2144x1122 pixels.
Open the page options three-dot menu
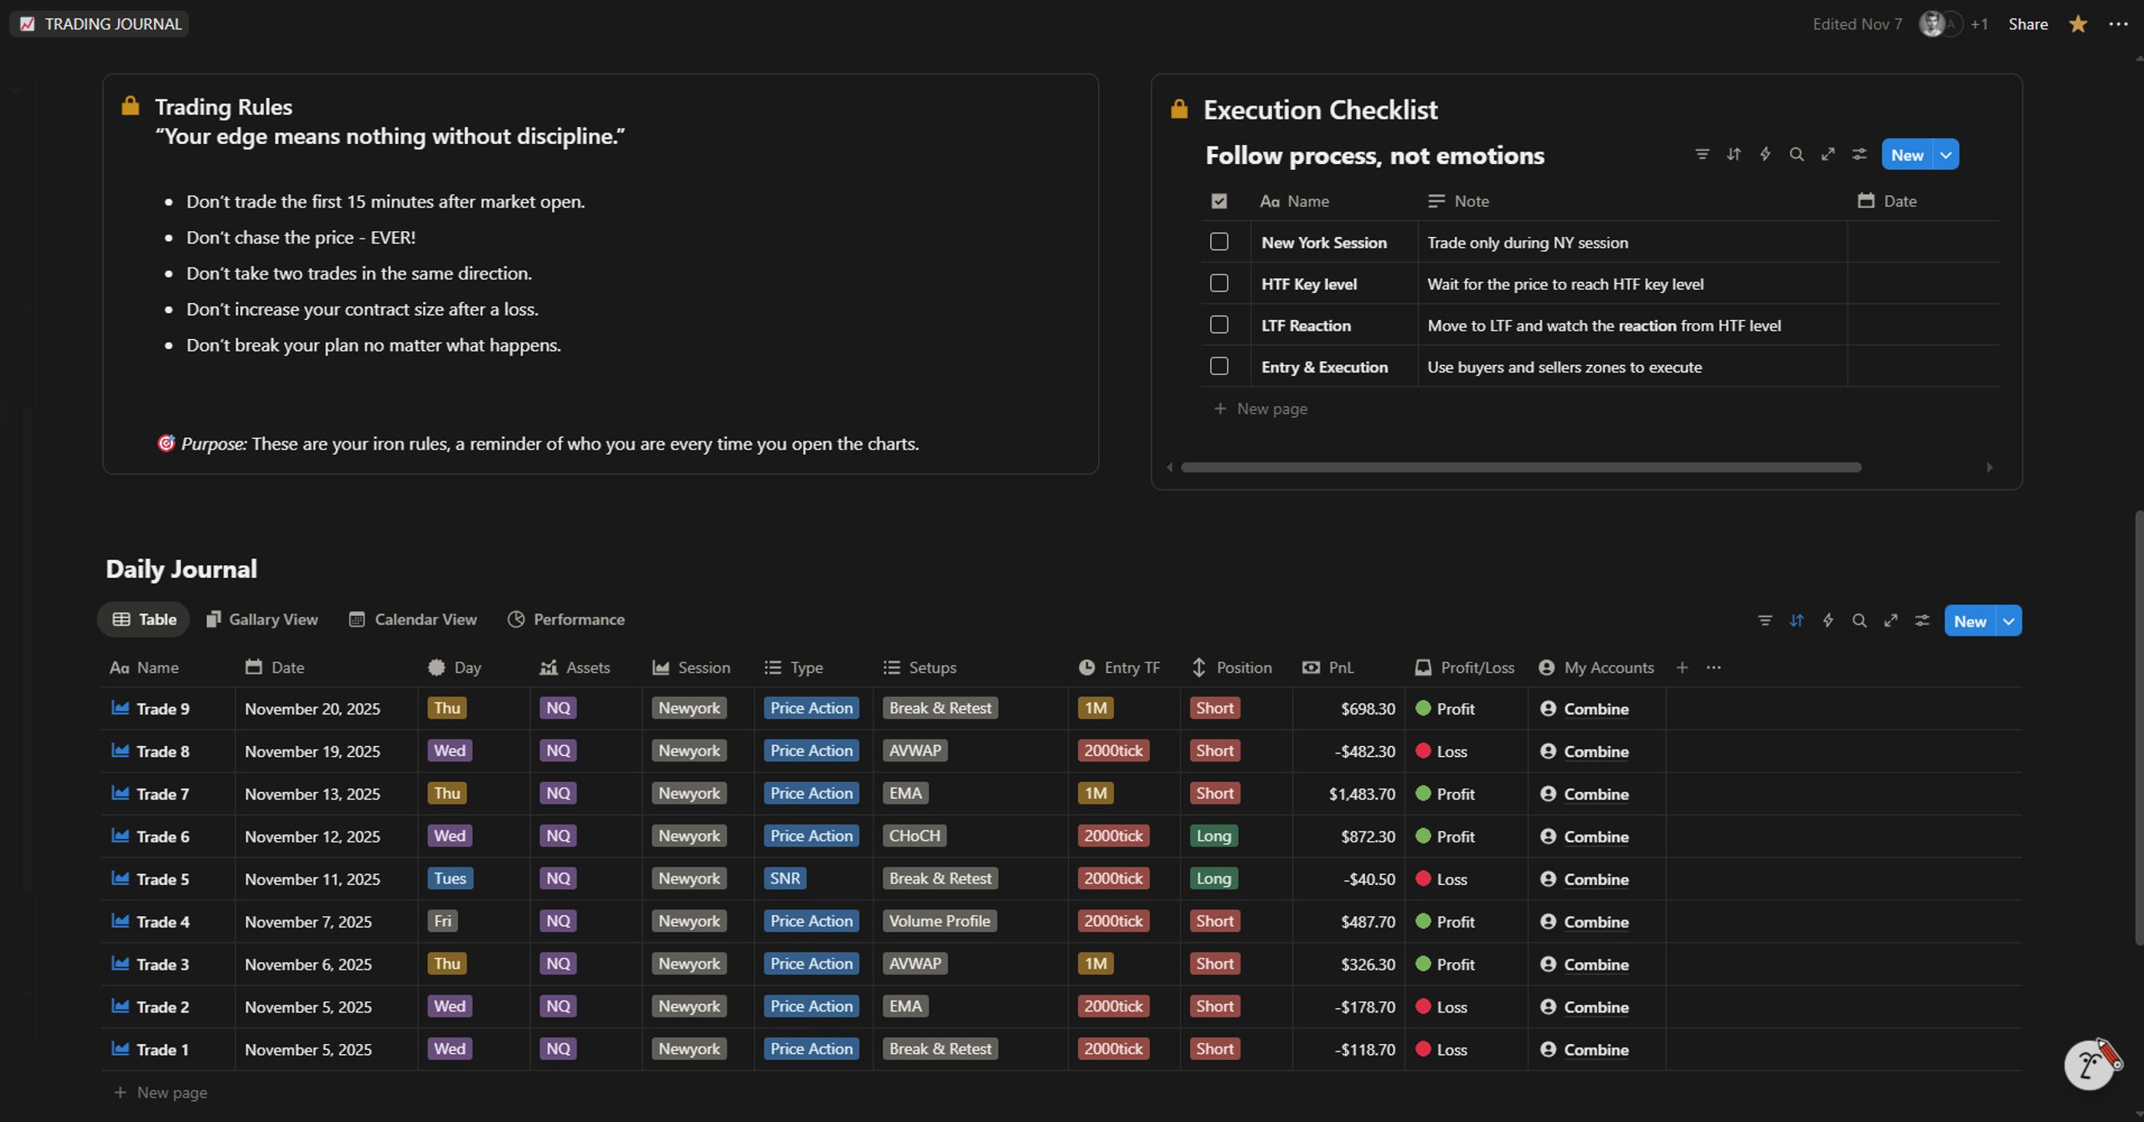coord(2118,24)
